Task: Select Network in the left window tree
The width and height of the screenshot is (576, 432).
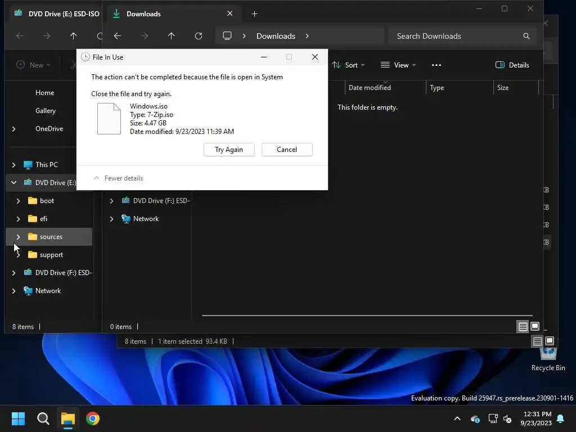Action: [42, 291]
